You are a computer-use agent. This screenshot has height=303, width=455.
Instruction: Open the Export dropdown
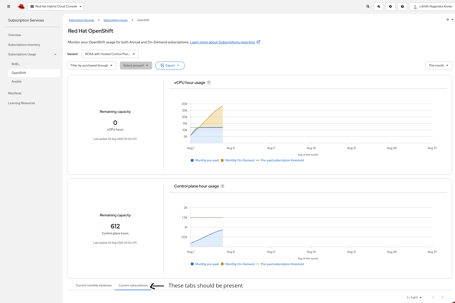(170, 65)
